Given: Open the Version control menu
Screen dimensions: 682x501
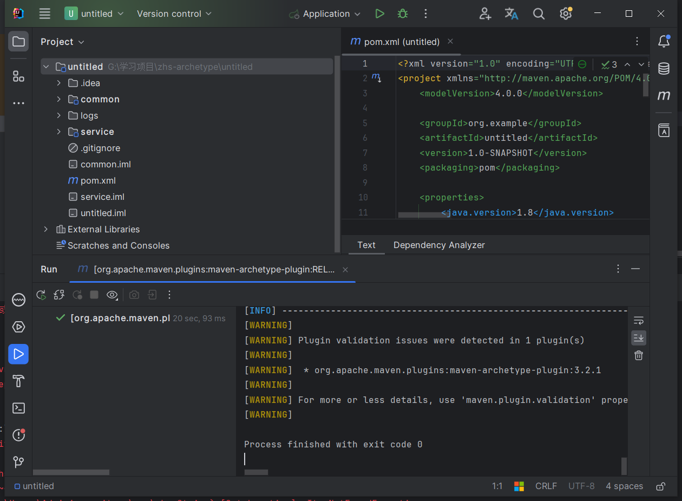Looking at the screenshot, I should point(174,14).
